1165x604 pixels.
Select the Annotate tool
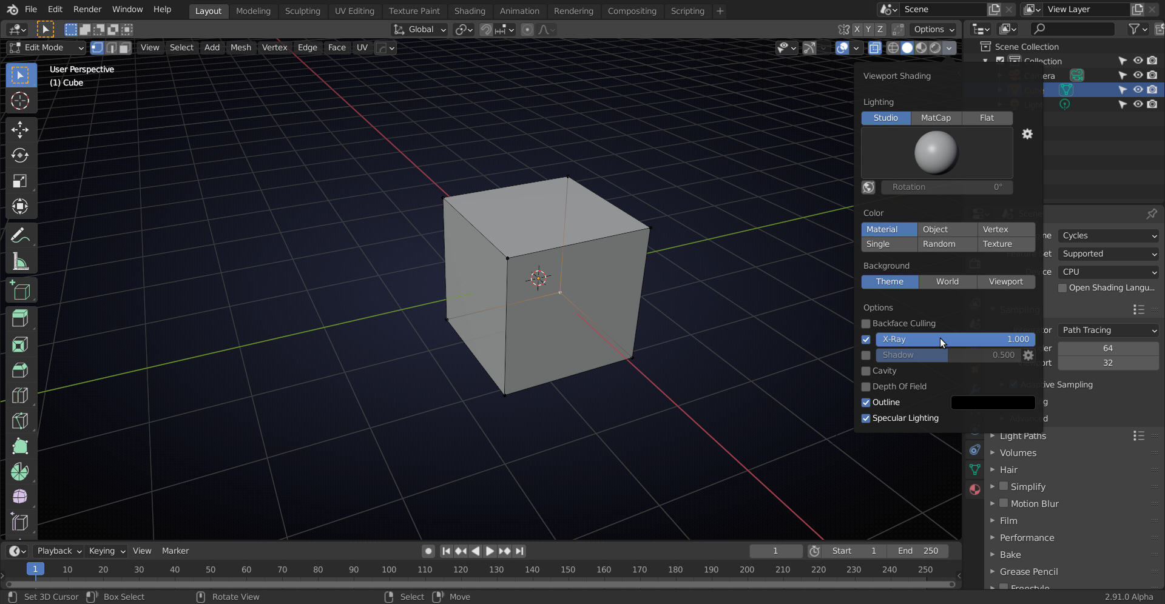tap(20, 235)
